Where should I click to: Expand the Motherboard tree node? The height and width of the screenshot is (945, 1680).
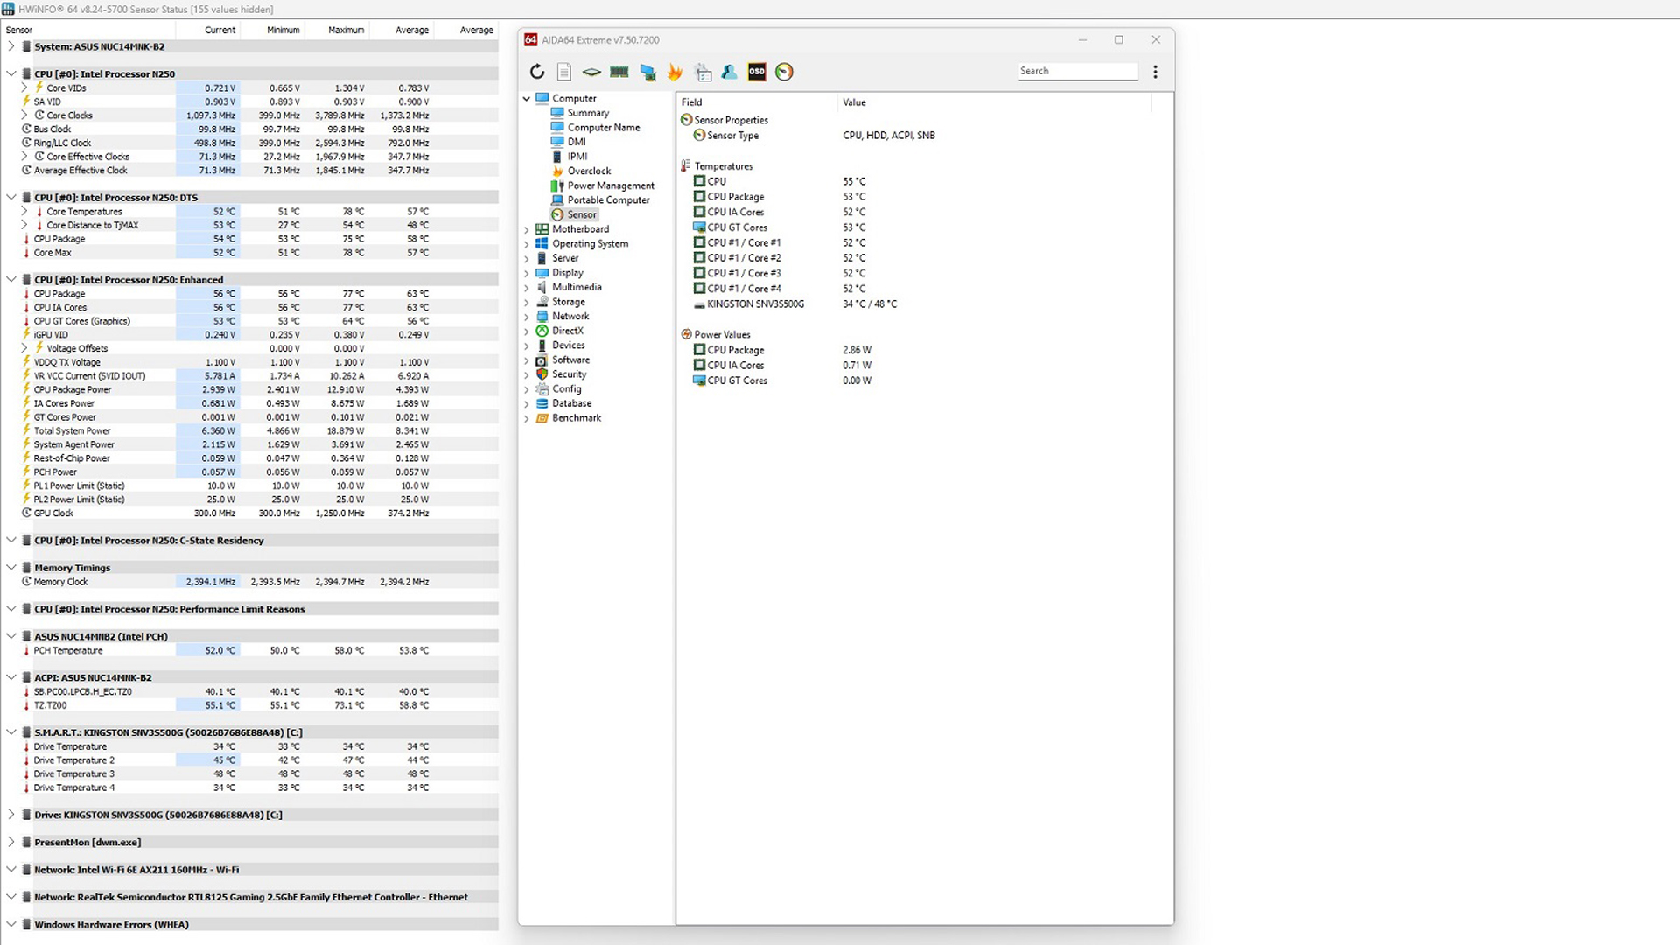527,229
